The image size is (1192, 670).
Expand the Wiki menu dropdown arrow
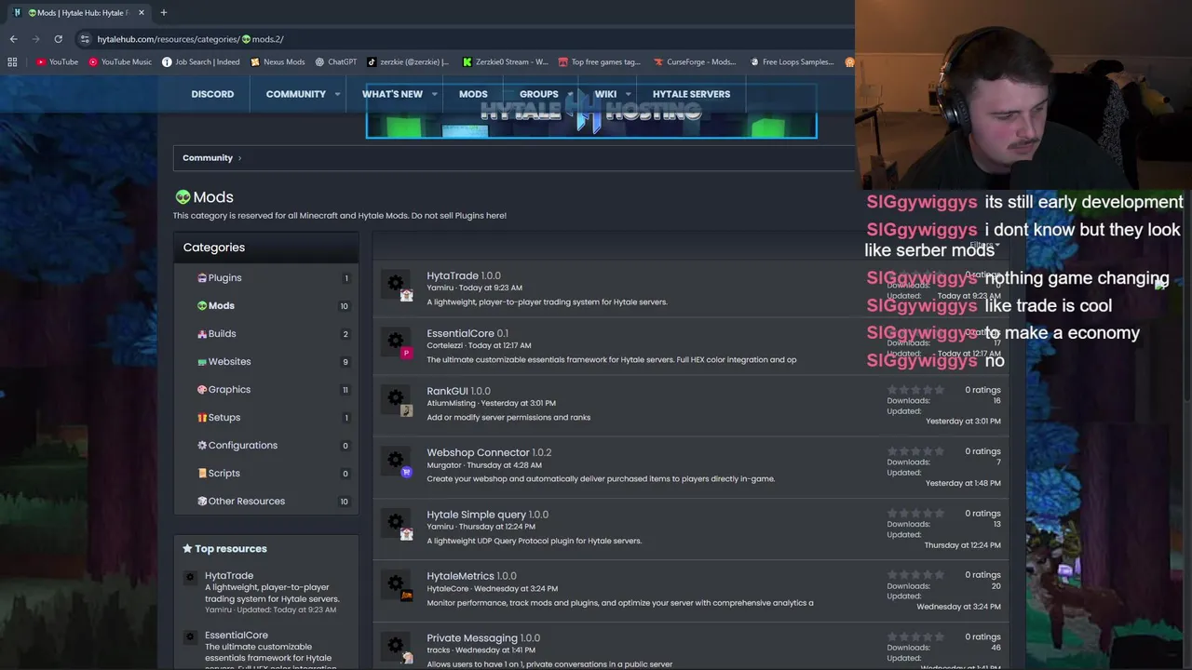(x=628, y=94)
